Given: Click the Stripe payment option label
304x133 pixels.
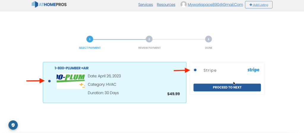Looking at the screenshot, I should click(210, 70).
